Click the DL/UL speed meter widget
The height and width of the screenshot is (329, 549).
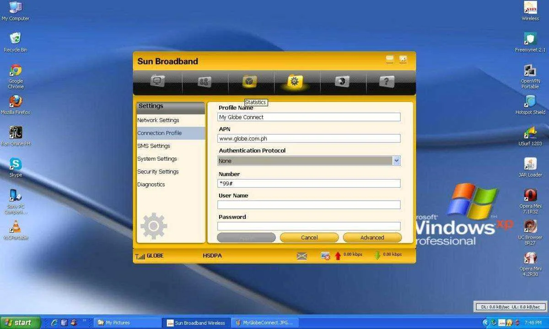tap(510, 306)
